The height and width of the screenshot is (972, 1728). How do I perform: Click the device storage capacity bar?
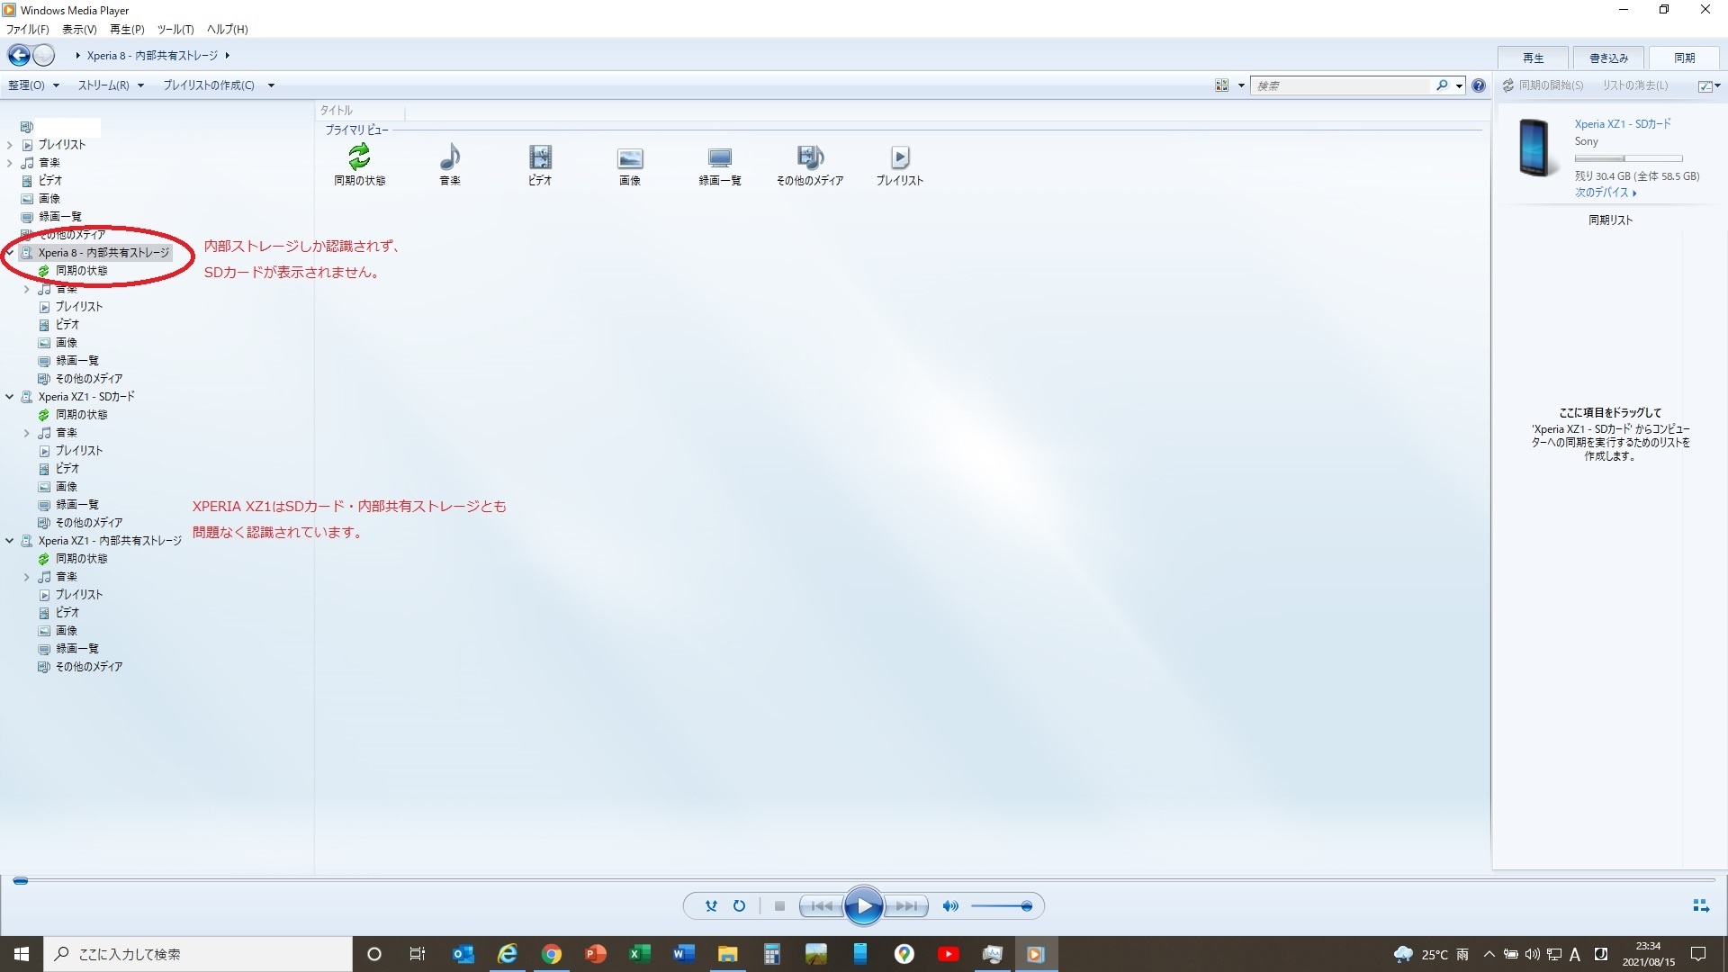coord(1628,158)
